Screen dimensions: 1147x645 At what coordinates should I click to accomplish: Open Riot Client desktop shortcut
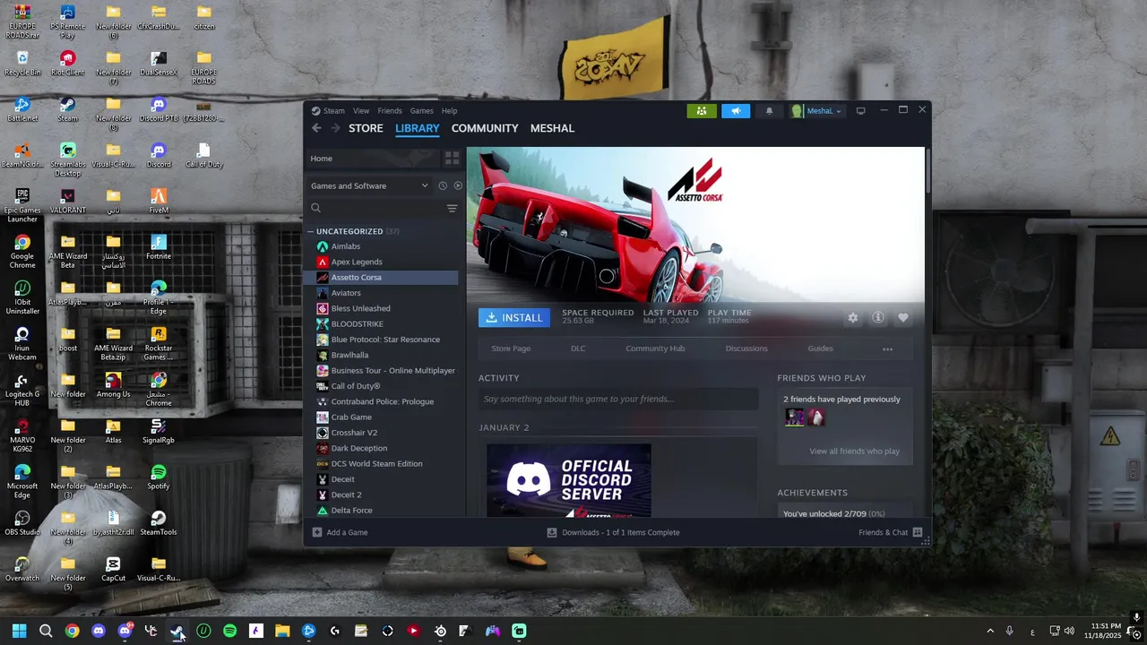pos(67,64)
